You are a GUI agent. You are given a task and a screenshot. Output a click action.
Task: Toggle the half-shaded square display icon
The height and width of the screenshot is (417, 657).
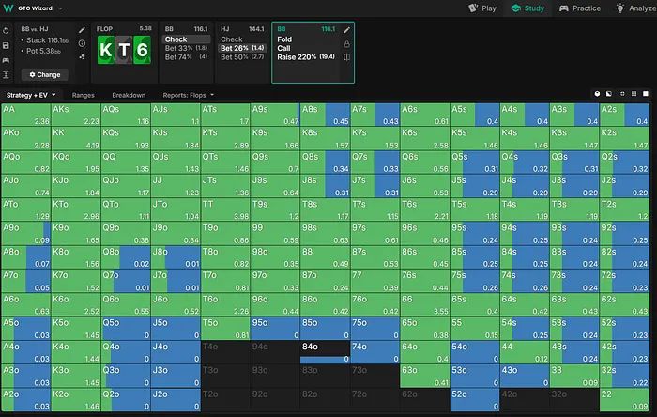coord(611,95)
